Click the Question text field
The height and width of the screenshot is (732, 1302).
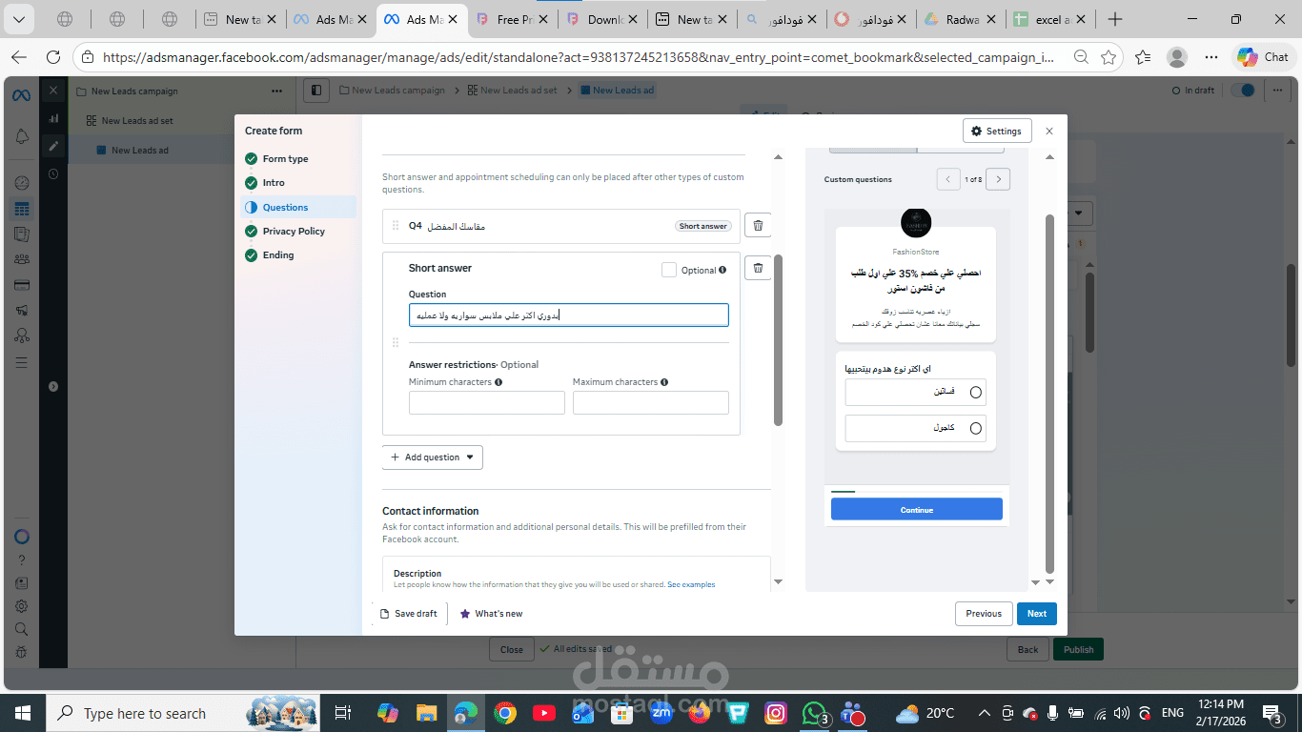pos(569,315)
